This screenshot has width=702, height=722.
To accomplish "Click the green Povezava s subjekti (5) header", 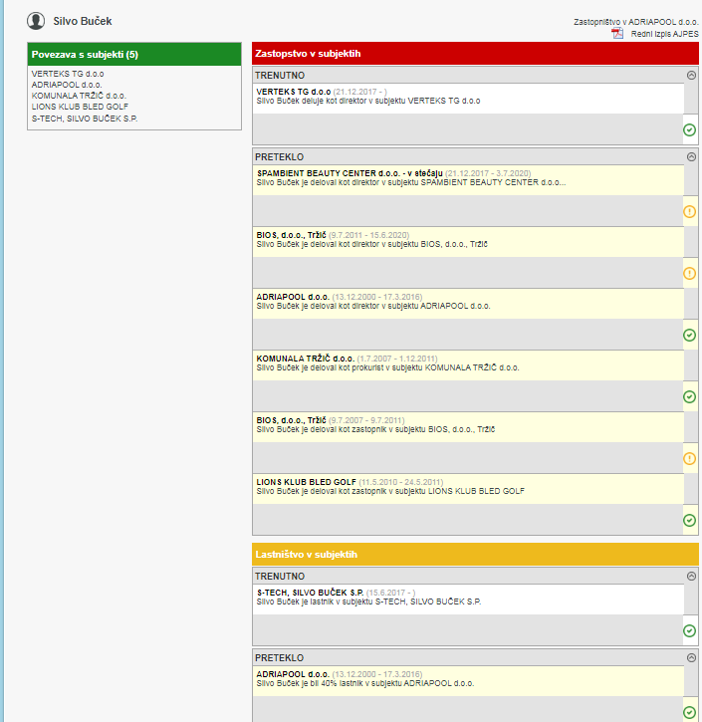I will [134, 54].
